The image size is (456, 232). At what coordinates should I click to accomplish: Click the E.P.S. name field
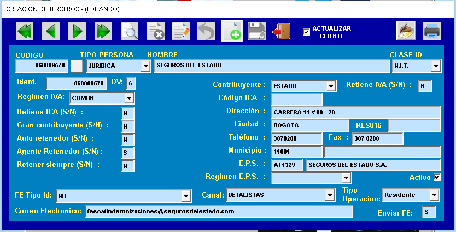[x=373, y=165]
